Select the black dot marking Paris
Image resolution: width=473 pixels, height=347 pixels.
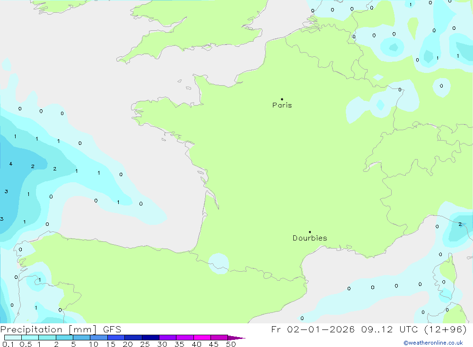[282, 99]
